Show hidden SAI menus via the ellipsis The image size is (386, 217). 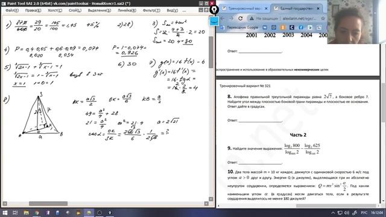pos(184,11)
